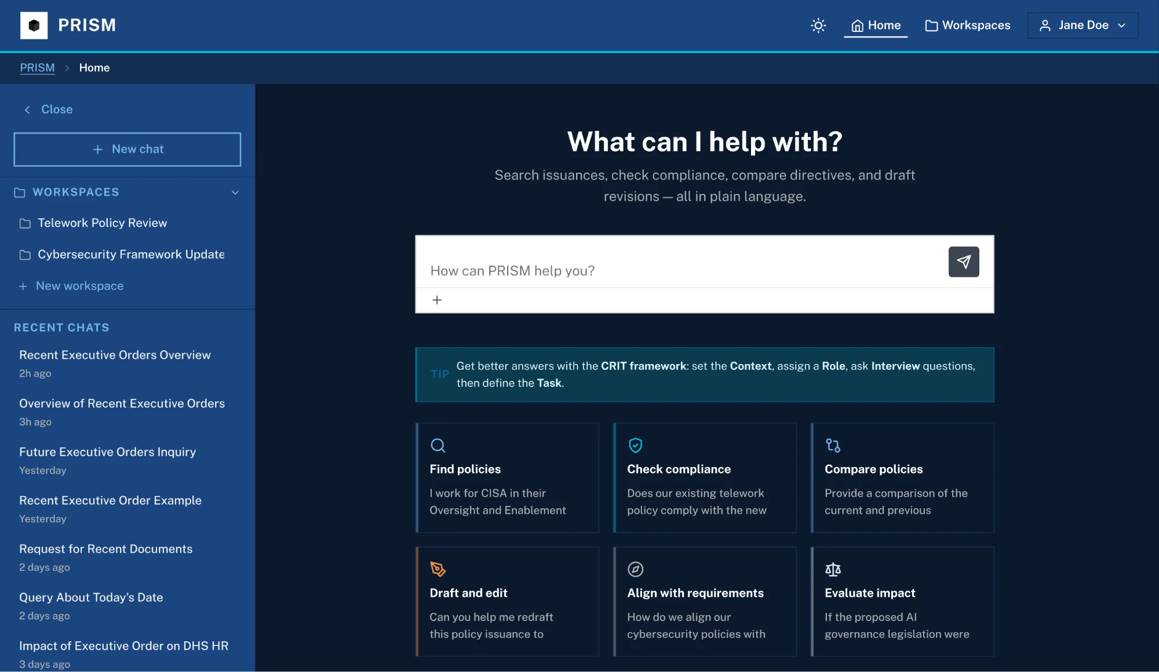Select the Draft and edit card
Viewport: 1159px width, 672px height.
point(507,601)
